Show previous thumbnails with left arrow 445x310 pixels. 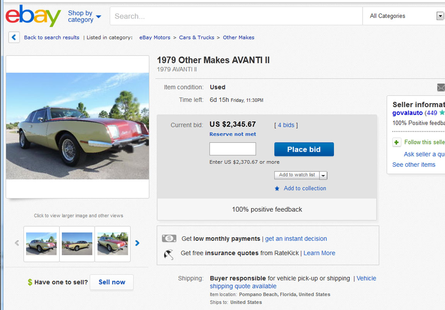17,243
